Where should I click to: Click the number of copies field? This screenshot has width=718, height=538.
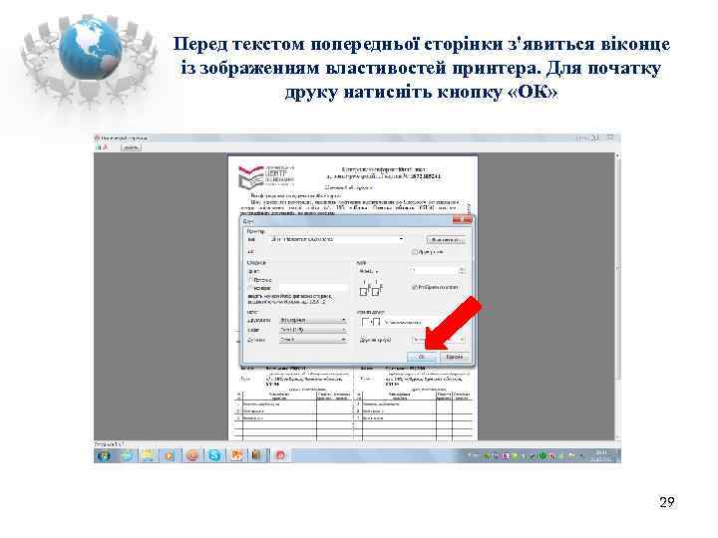[x=434, y=271]
